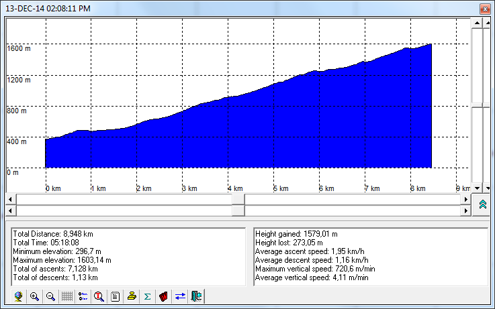Image resolution: width=495 pixels, height=309 pixels.
Task: Open the checklist options icon
Action: [83, 296]
